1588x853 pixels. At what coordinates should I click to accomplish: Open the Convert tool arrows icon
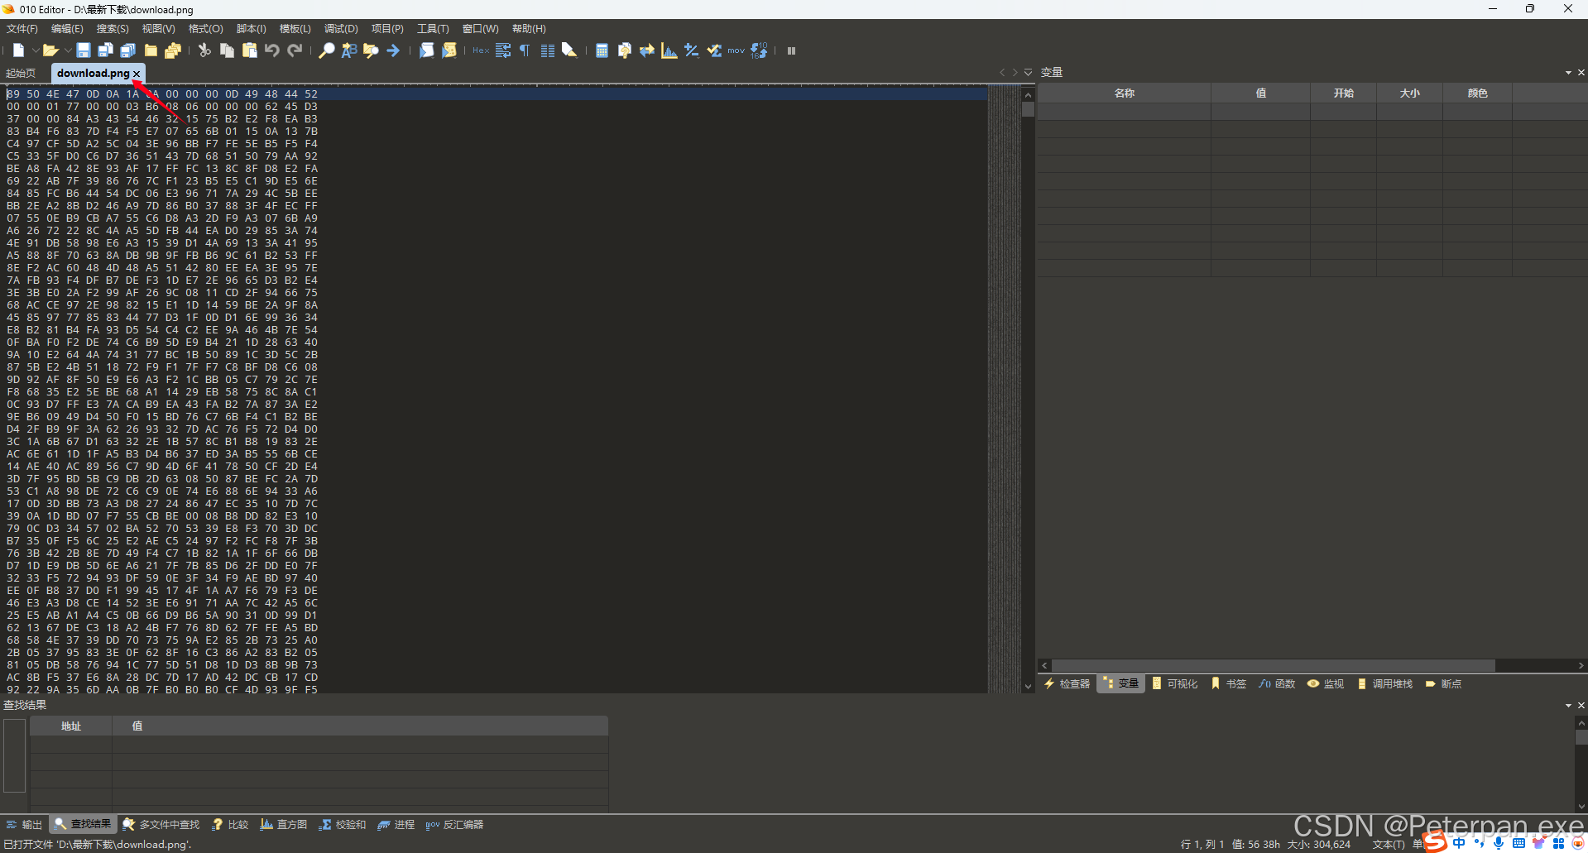tap(646, 50)
